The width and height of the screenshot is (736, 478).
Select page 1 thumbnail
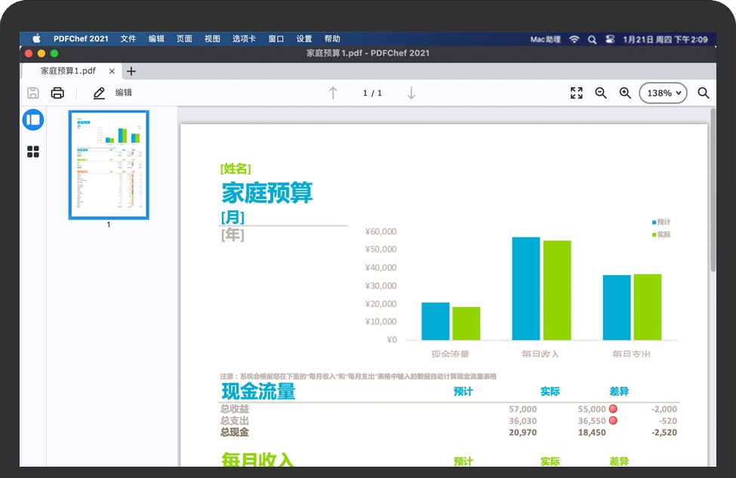coord(109,165)
